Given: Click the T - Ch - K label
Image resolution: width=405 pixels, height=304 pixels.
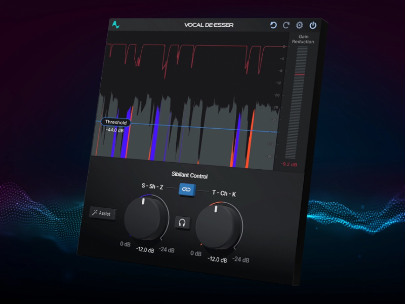Looking at the screenshot, I should click(x=224, y=194).
